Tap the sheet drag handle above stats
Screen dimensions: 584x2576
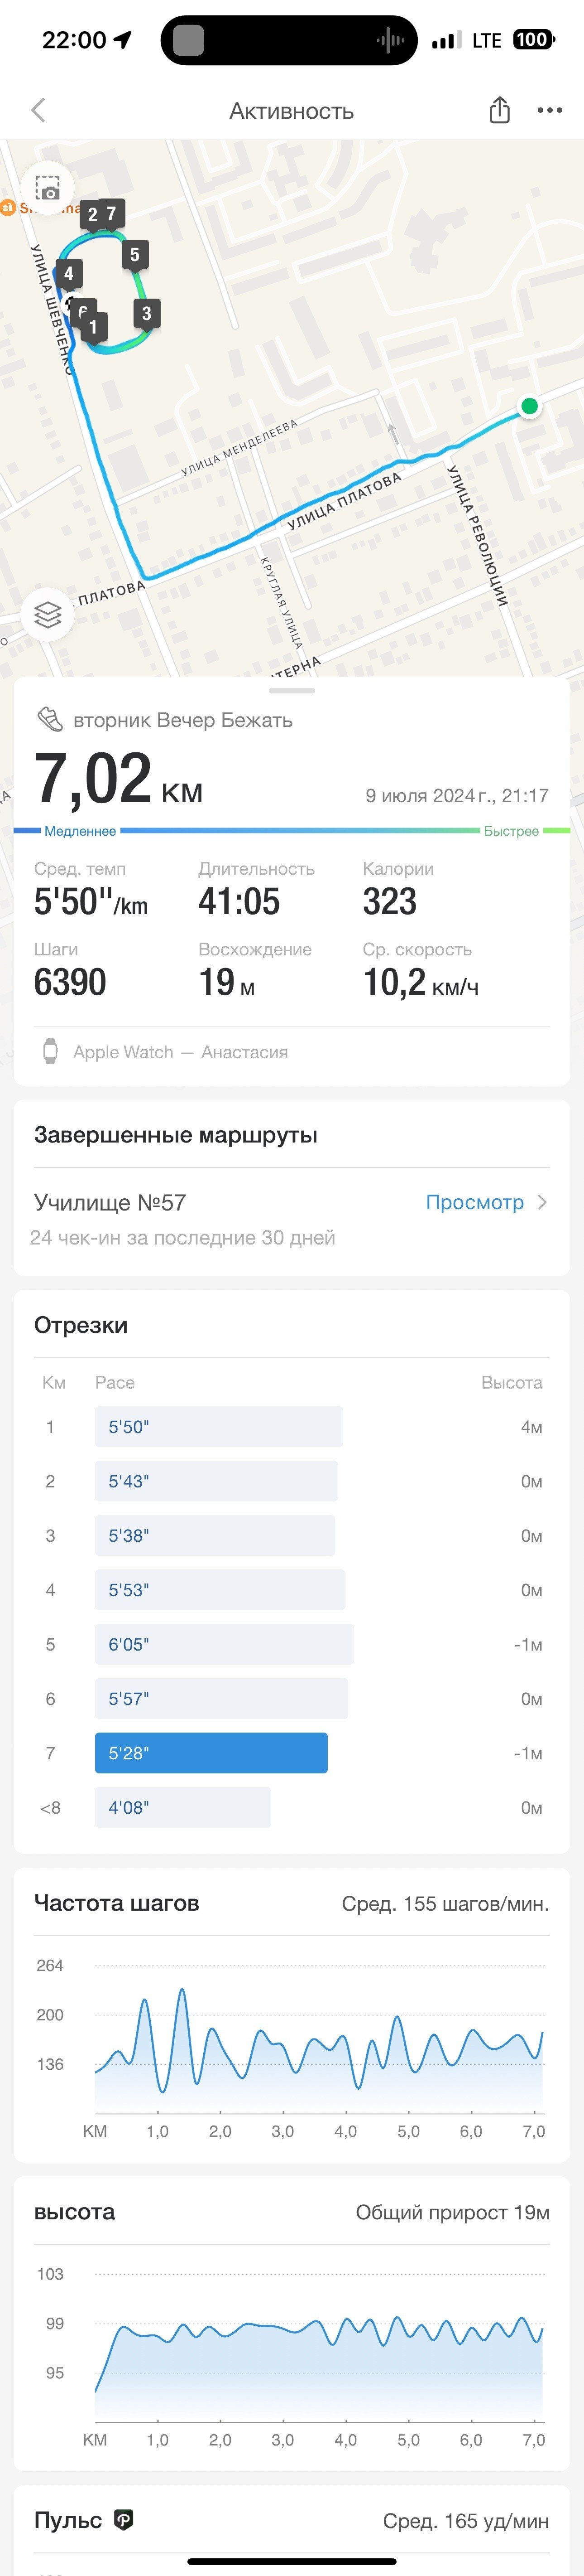pyautogui.click(x=292, y=690)
